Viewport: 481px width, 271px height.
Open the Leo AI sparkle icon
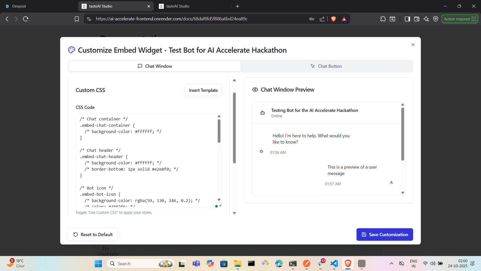426,19
